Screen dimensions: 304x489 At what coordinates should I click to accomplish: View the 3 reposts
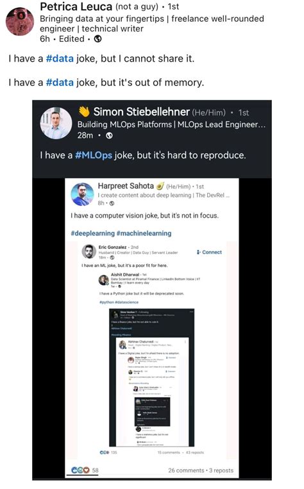coord(221,470)
